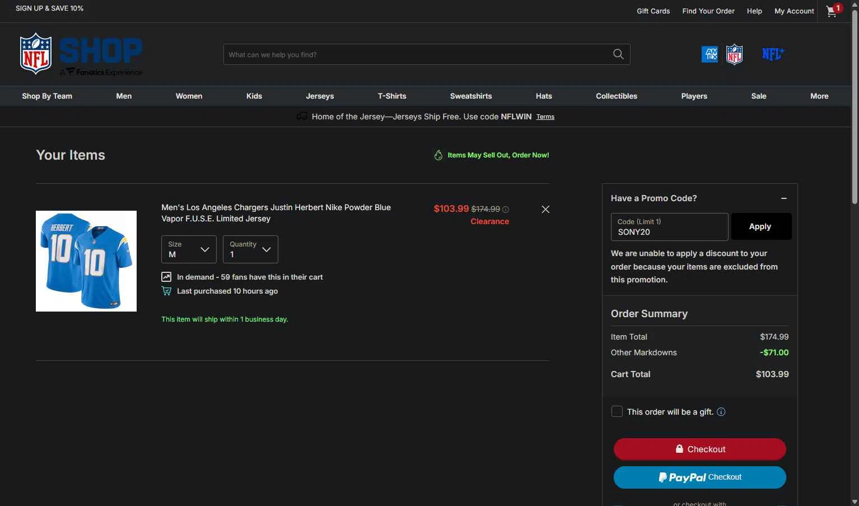Image resolution: width=859 pixels, height=506 pixels.
Task: View promotion Terms link
Action: tap(545, 117)
